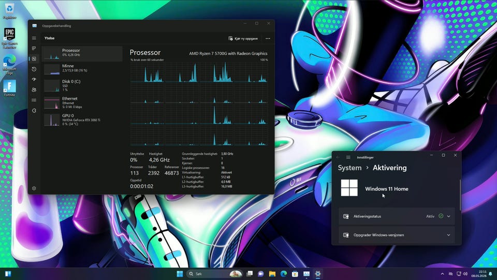Click the Referanser count 46873
497x280 pixels.
[171, 173]
